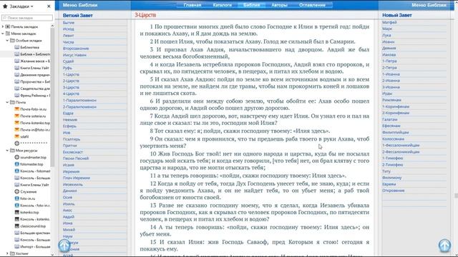Collapse the Меню закладок folder
The height and width of the screenshot is (257, 458).
coord(3,34)
